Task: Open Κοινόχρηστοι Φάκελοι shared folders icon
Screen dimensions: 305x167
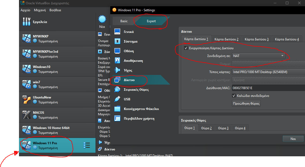Action: pyautogui.click(x=117, y=109)
